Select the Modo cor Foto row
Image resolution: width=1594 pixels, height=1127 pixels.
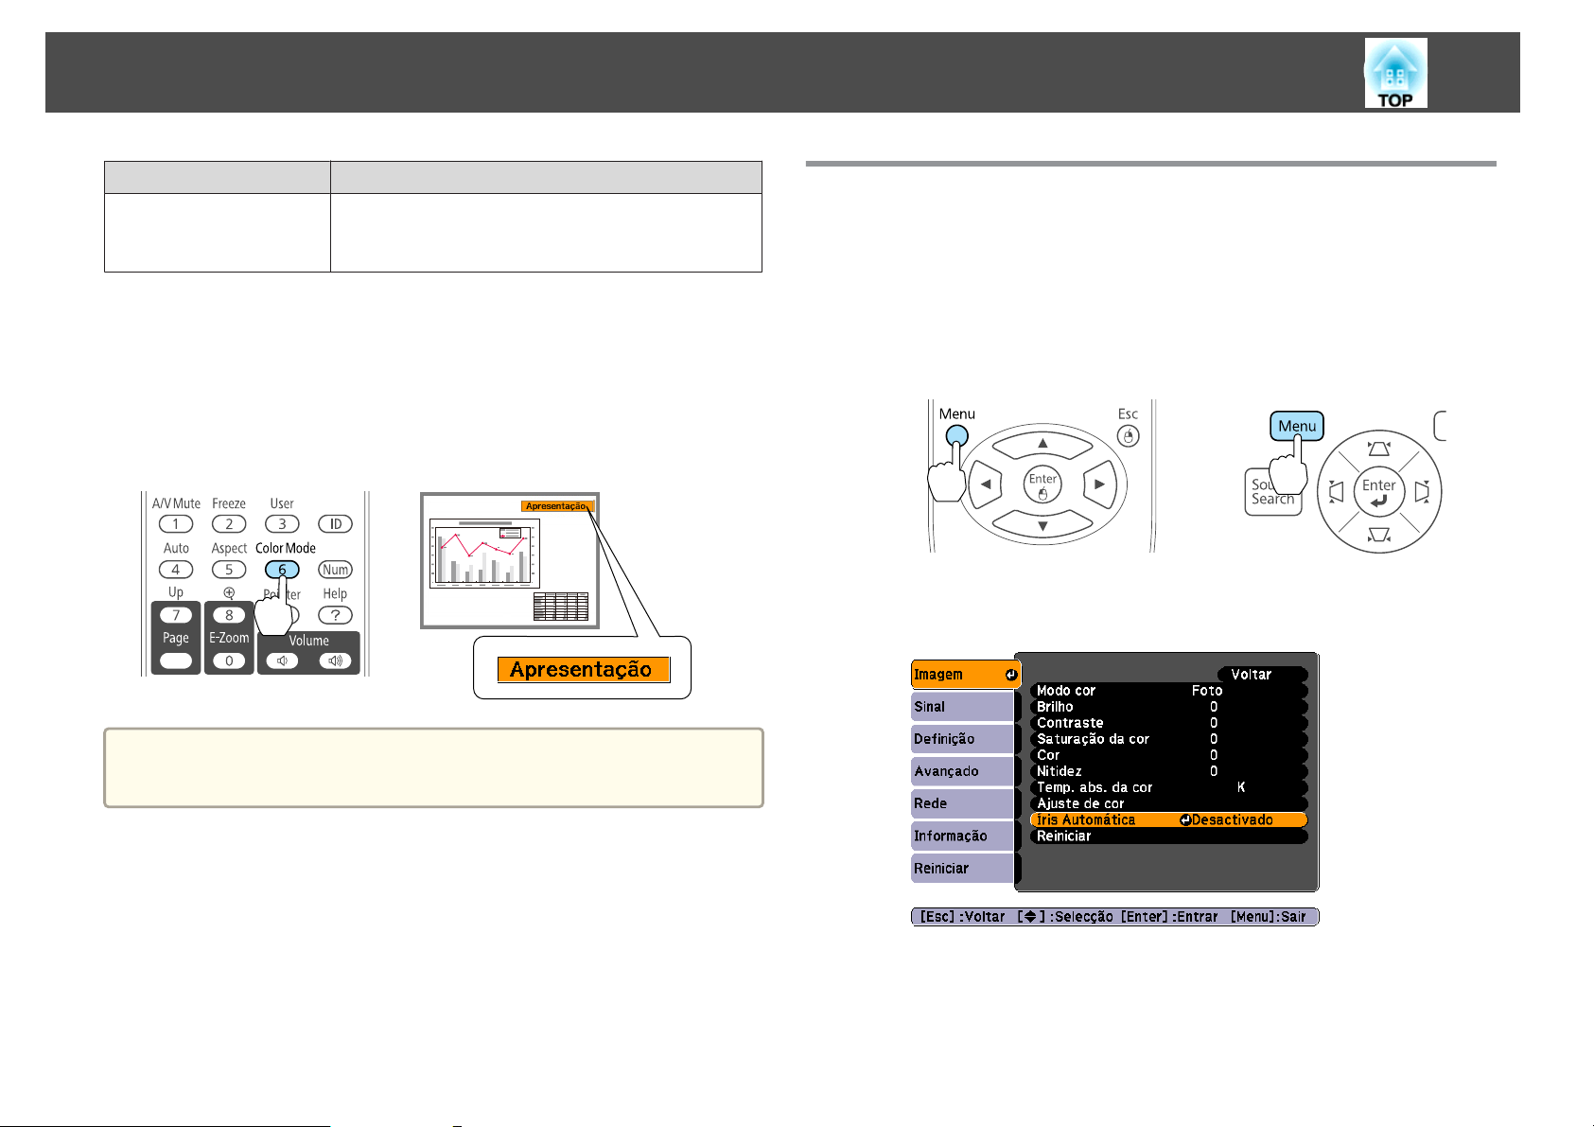(1168, 691)
